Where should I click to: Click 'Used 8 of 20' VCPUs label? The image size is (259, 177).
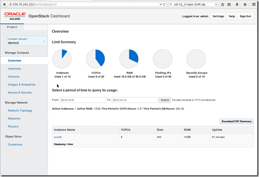pyautogui.click(x=96, y=76)
